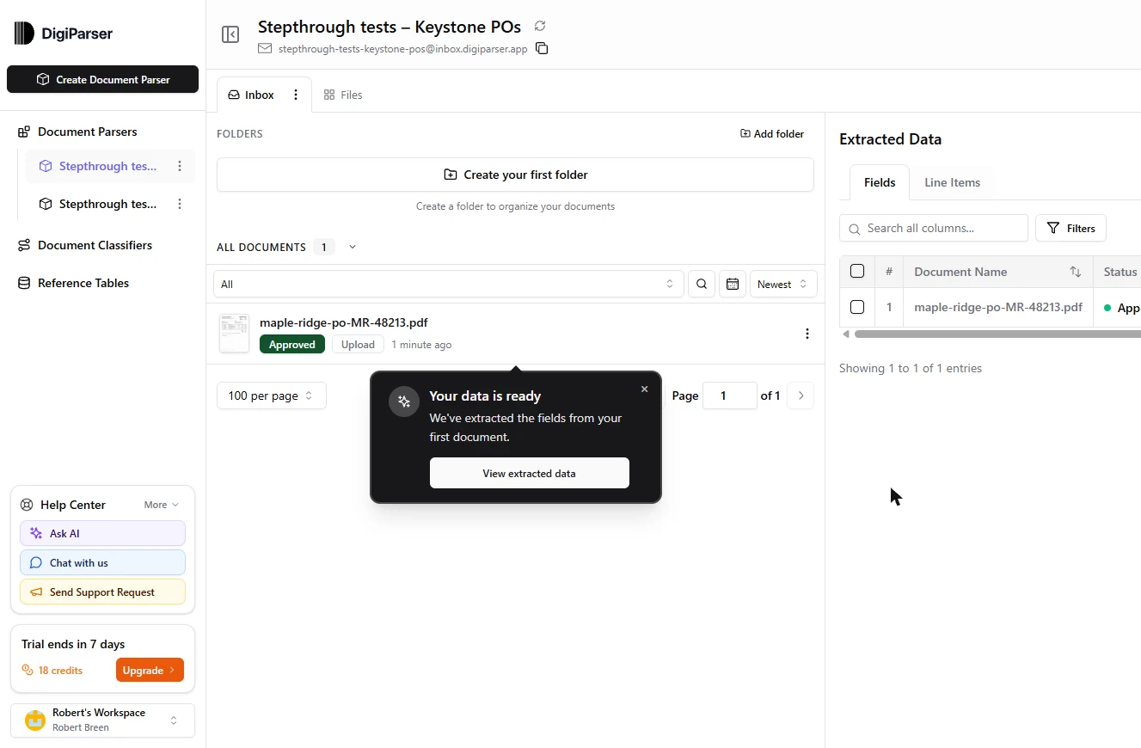
Task: Switch to the Files tab
Action: coord(343,95)
